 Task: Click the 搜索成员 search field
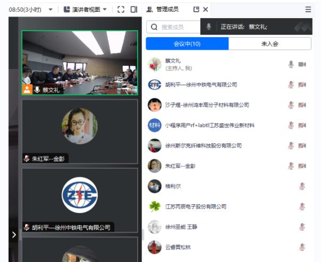click(x=173, y=27)
